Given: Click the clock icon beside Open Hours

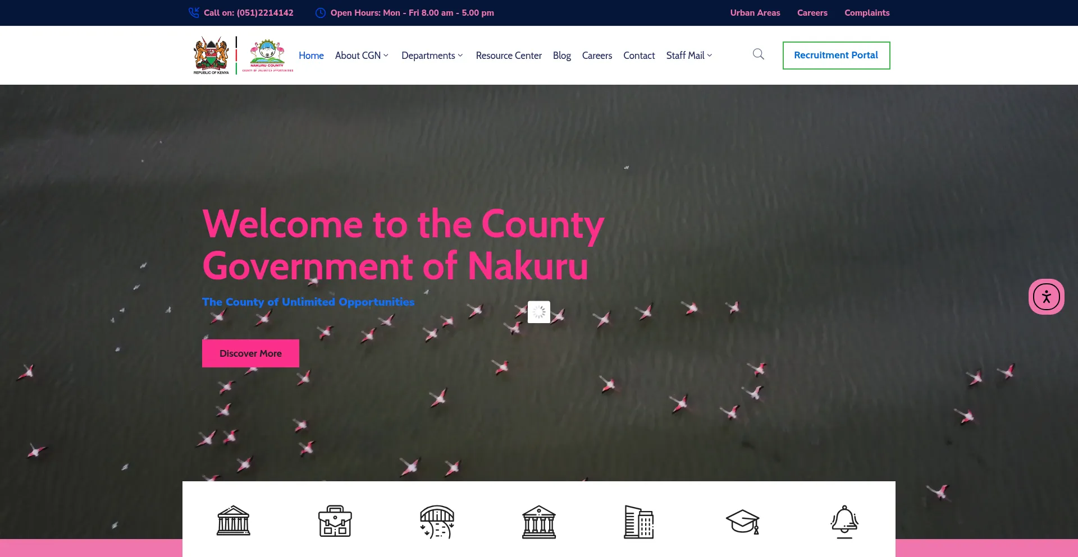Looking at the screenshot, I should click(320, 12).
